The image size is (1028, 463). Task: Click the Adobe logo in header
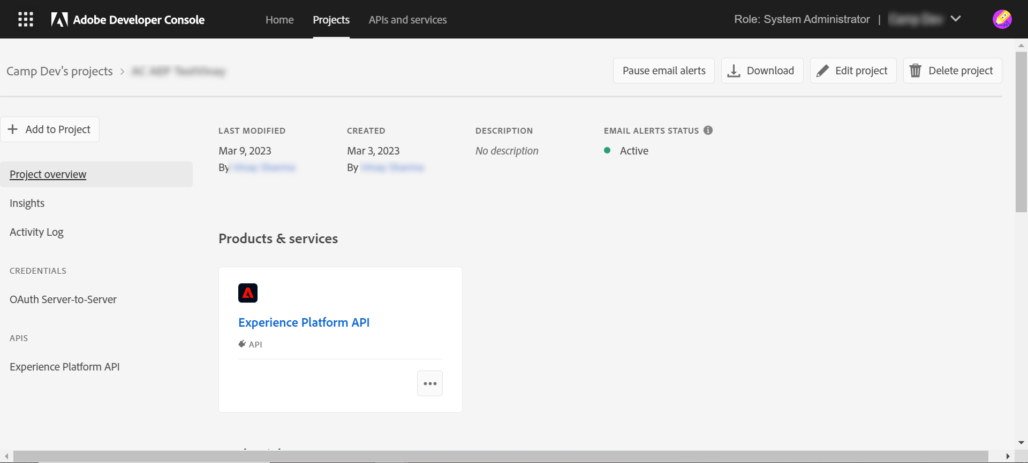coord(59,20)
